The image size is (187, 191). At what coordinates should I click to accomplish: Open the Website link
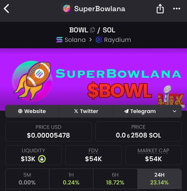click(x=32, y=111)
